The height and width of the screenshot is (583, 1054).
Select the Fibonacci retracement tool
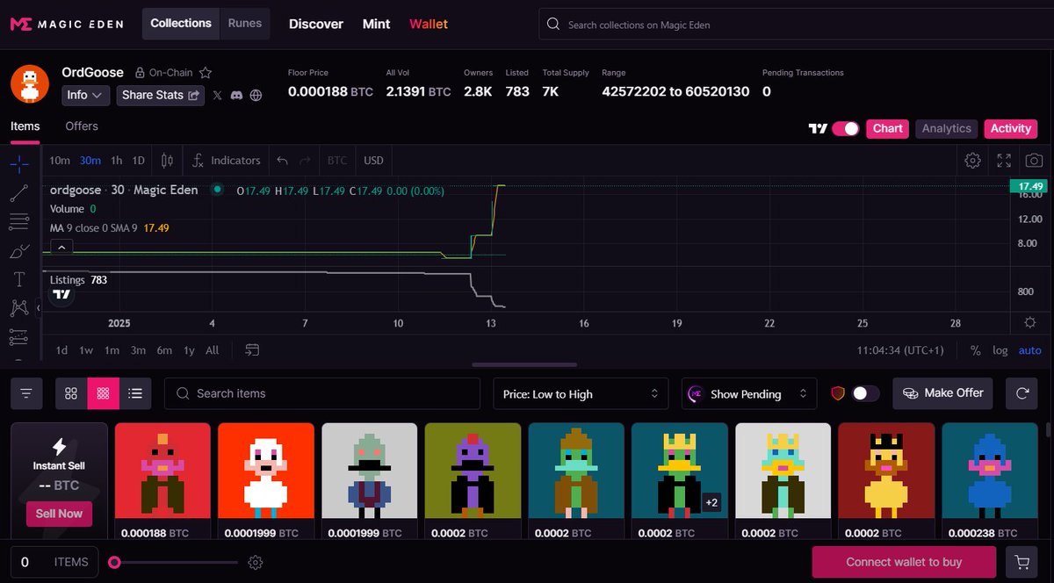[19, 221]
